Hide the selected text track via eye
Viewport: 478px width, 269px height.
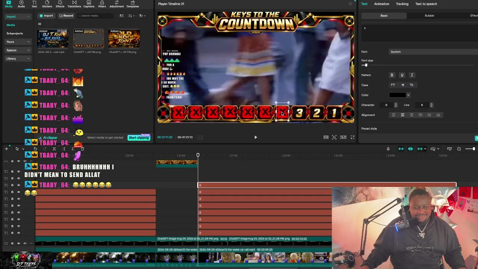coord(19,185)
